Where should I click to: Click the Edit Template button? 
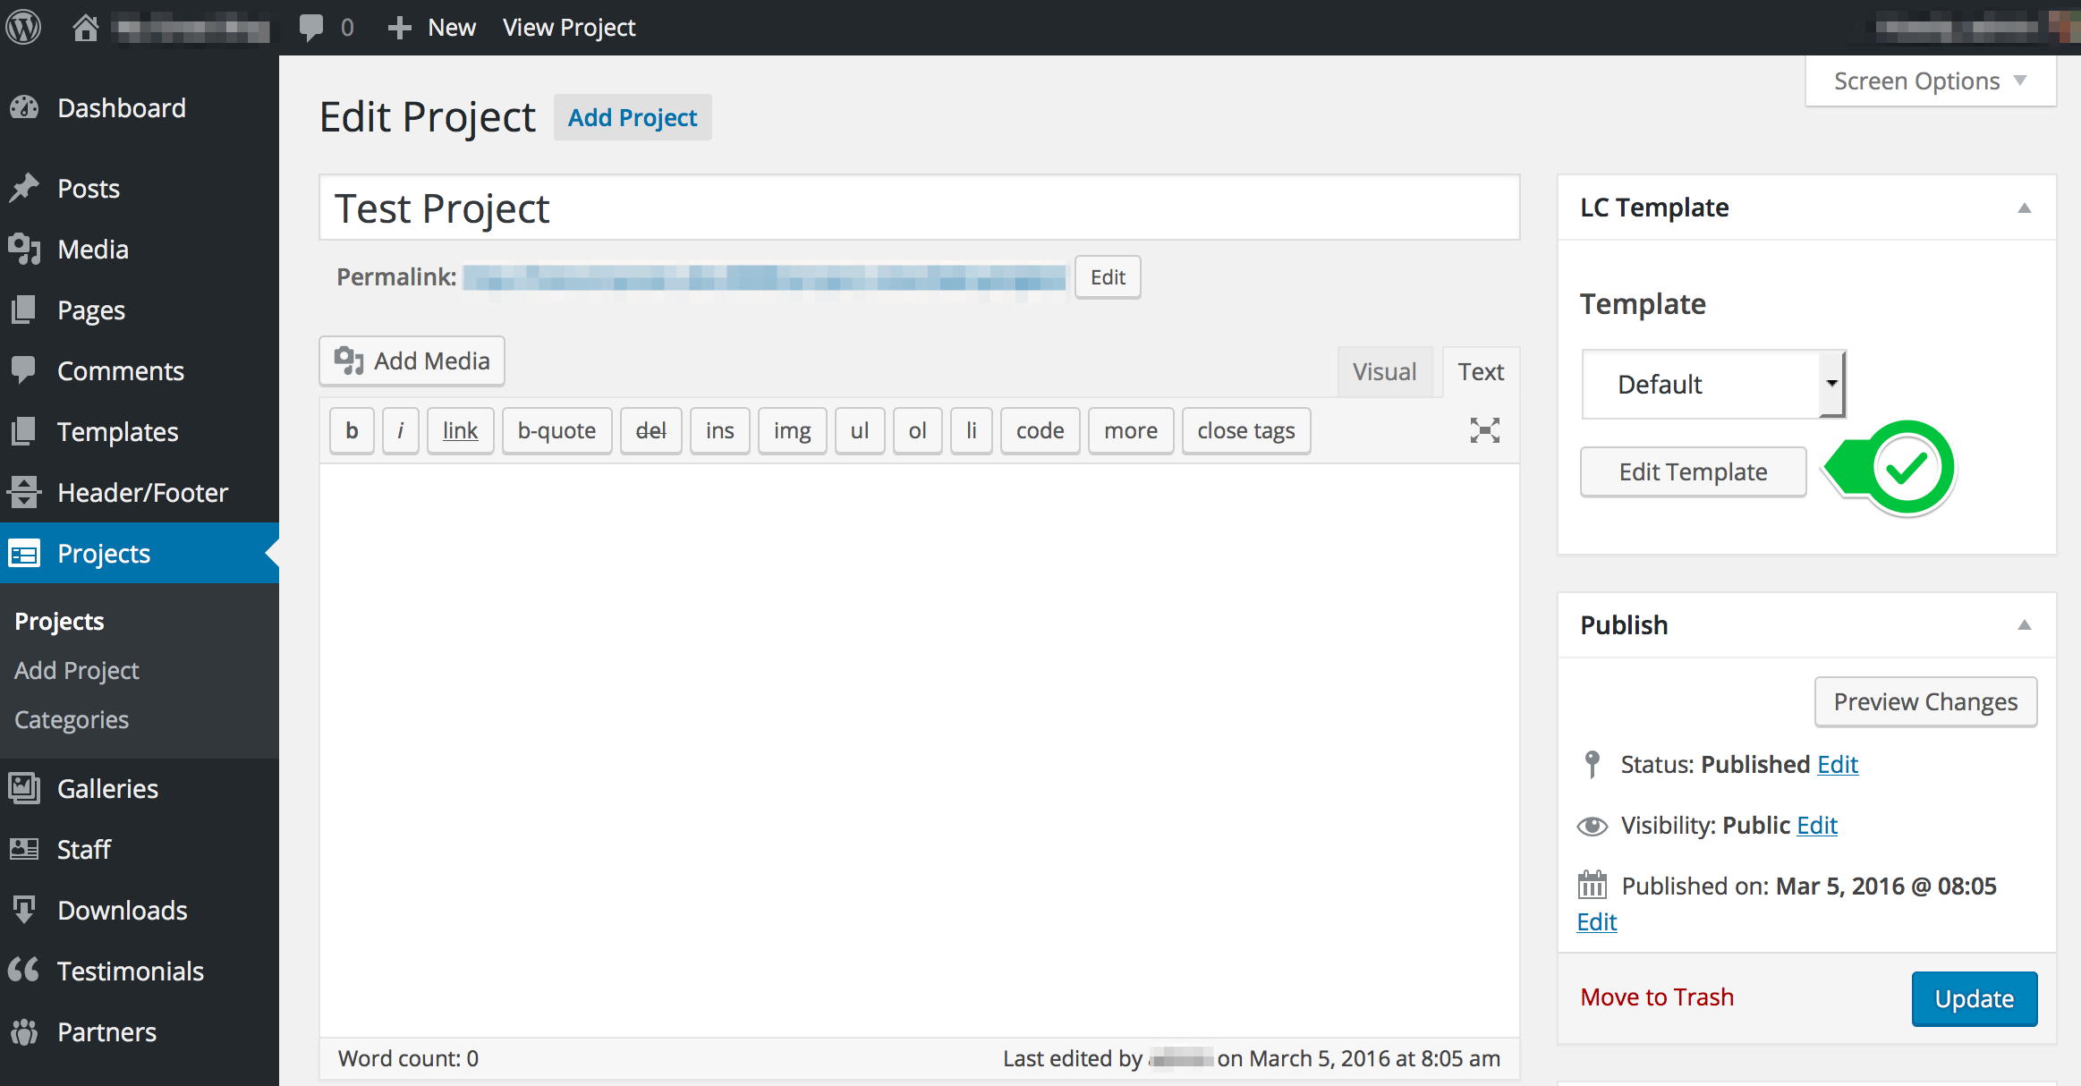[1693, 471]
